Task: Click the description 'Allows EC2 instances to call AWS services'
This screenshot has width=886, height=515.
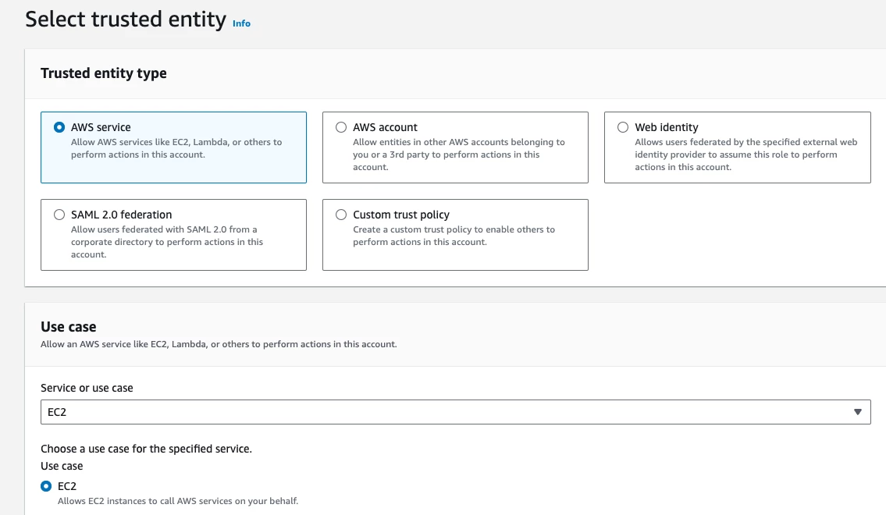Action: coord(178,501)
